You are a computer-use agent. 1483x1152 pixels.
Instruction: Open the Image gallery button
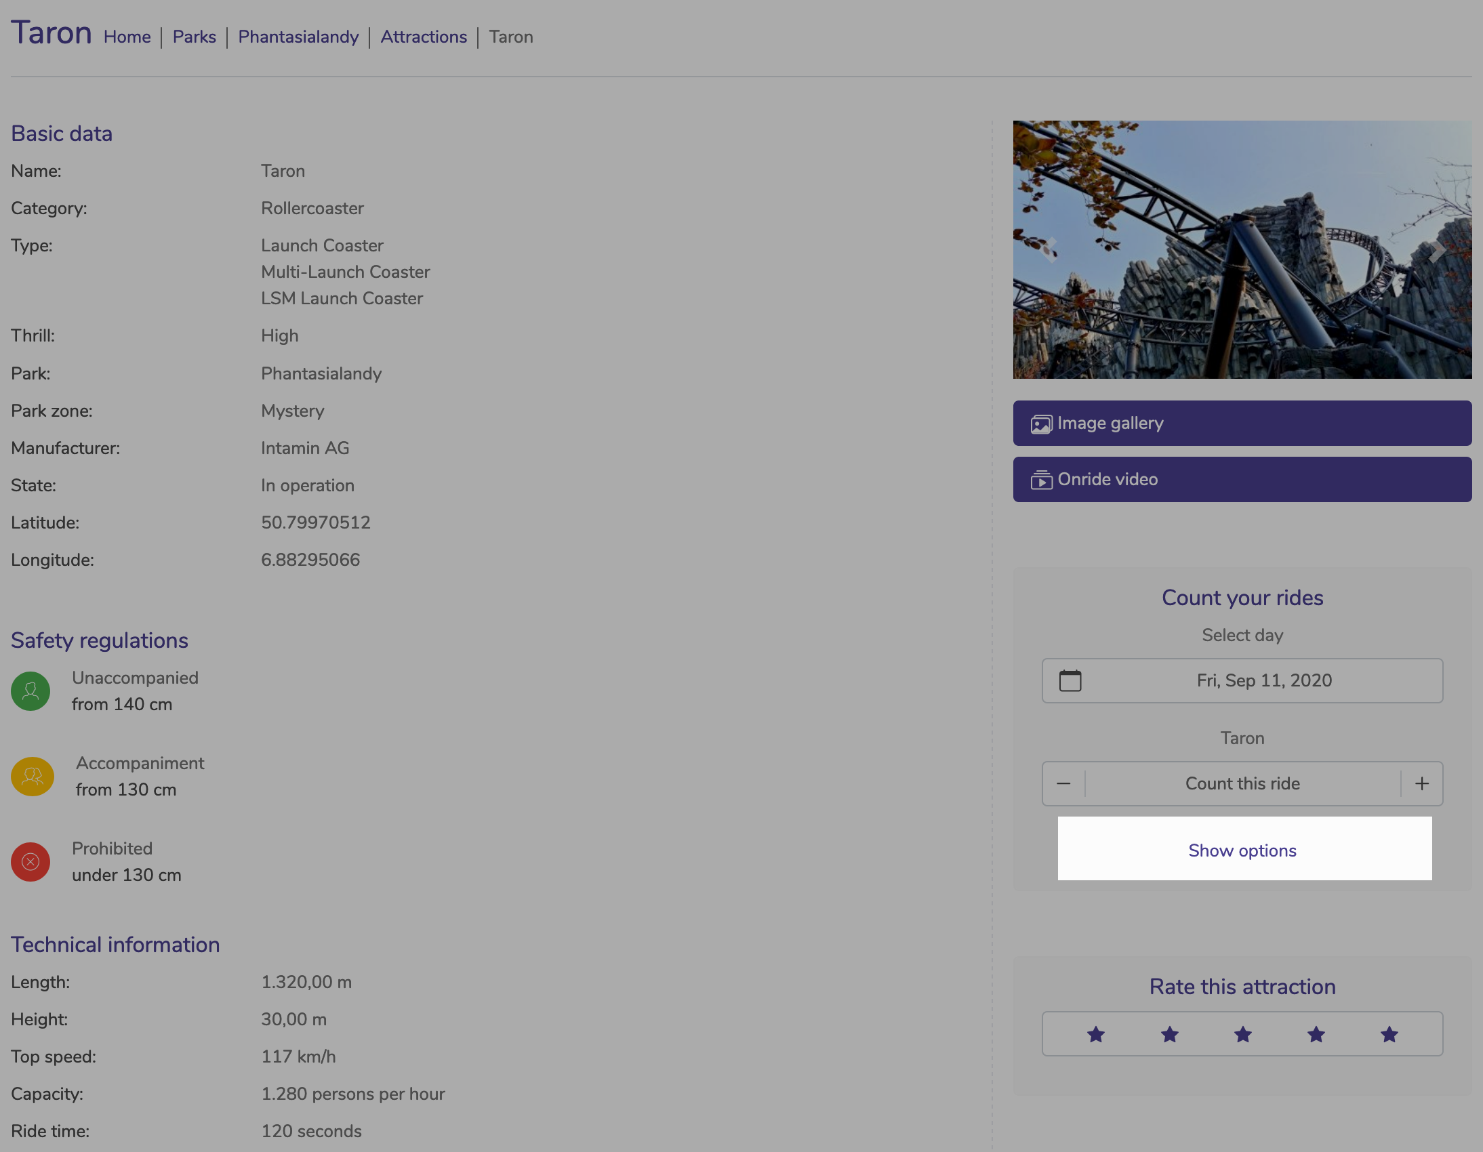1242,423
